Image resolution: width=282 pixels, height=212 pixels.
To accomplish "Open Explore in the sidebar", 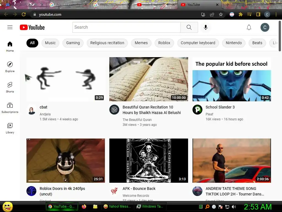I will point(10,67).
